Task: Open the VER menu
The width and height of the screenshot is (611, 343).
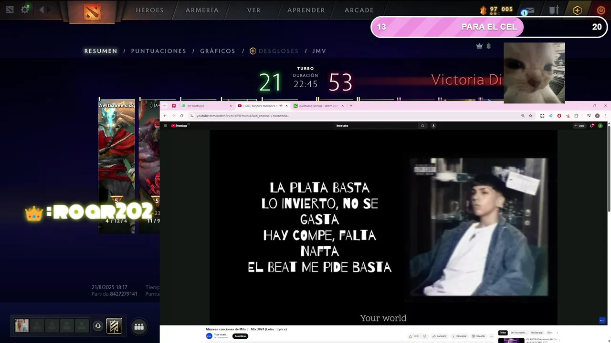Action: [254, 10]
